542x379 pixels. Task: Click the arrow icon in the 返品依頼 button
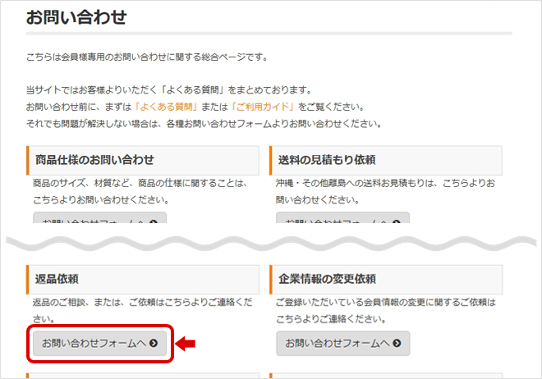coord(154,344)
